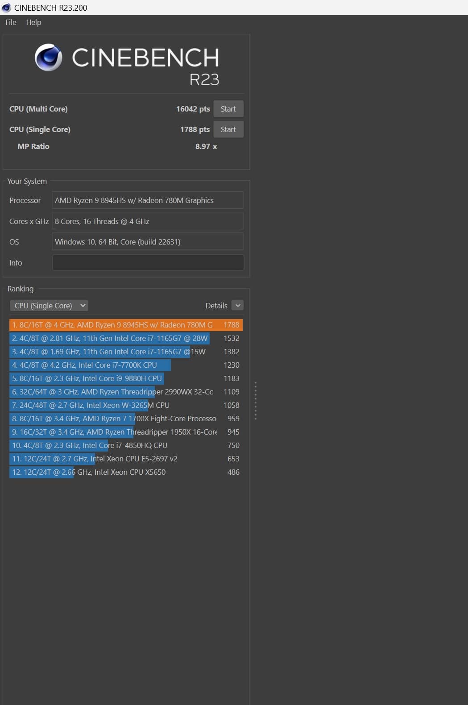Expand the Details chevron in Ranking

[x=237, y=306]
